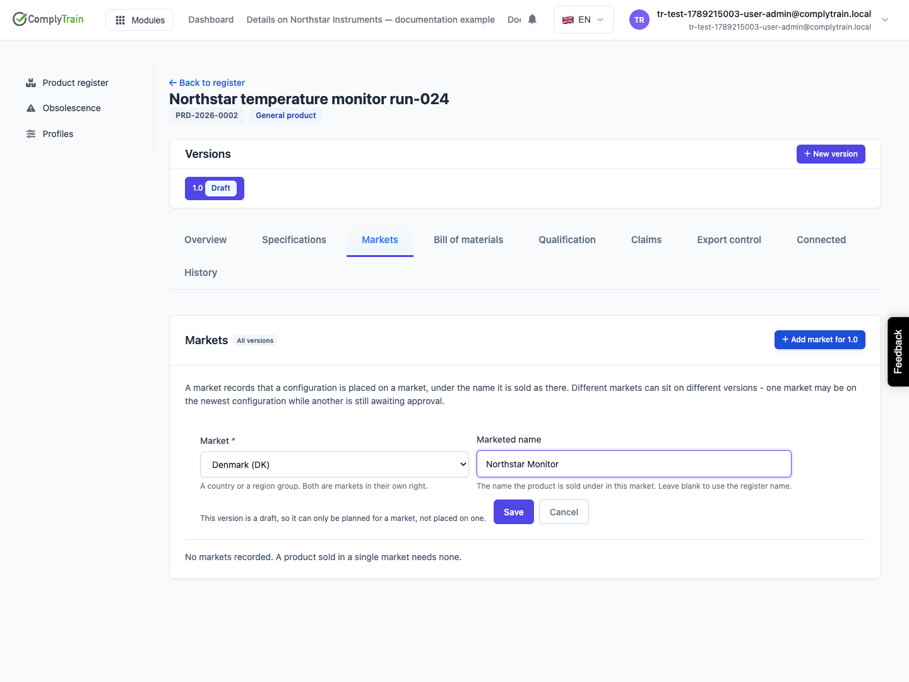Open the Feedback side tab
Screen dimensions: 909x682
click(x=898, y=352)
